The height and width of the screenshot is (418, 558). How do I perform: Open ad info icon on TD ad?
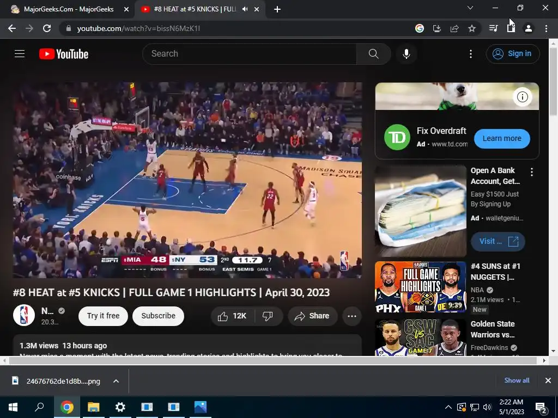coord(522,97)
